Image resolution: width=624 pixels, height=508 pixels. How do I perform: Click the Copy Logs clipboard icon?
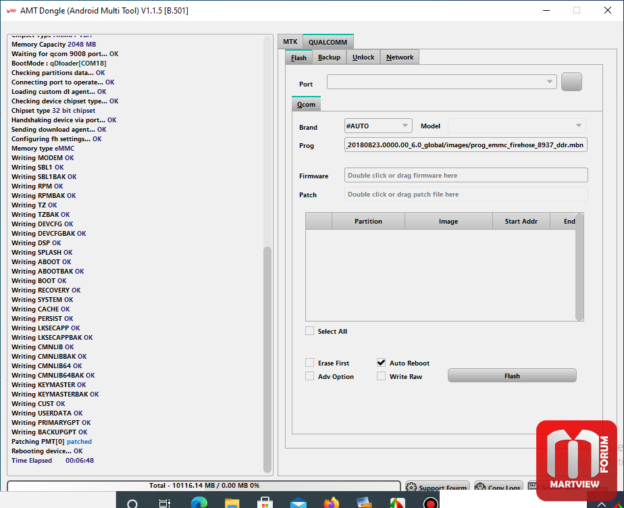click(480, 487)
